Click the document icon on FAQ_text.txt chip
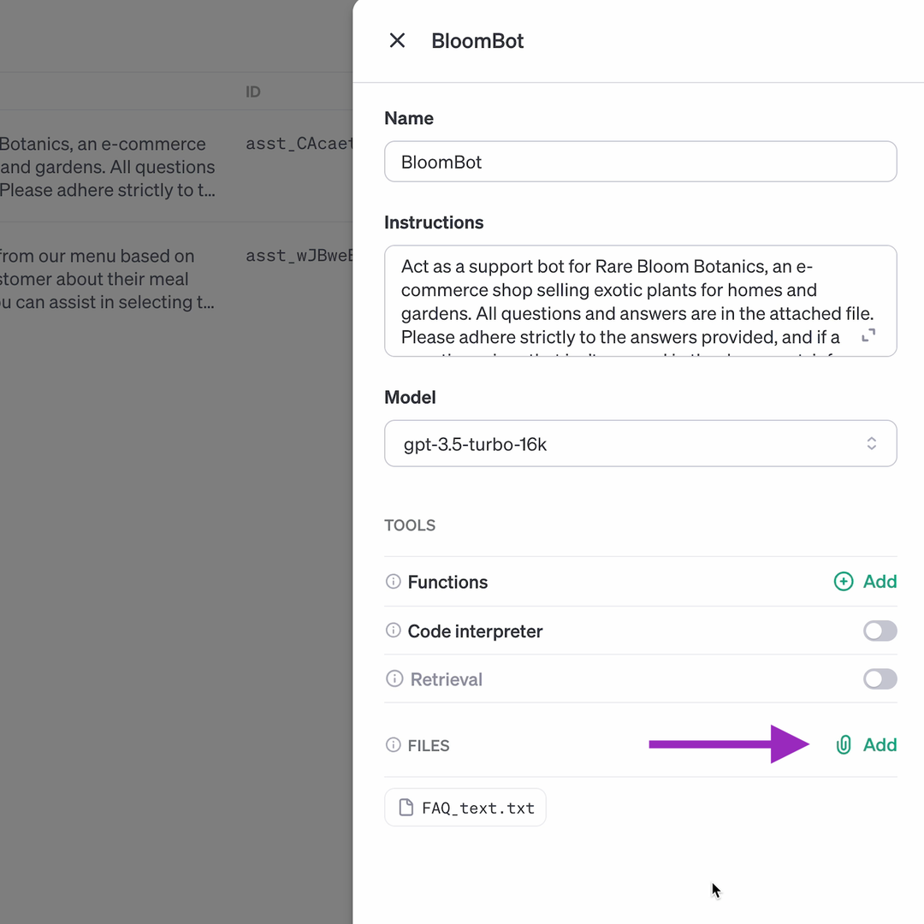The width and height of the screenshot is (924, 924). click(x=406, y=807)
